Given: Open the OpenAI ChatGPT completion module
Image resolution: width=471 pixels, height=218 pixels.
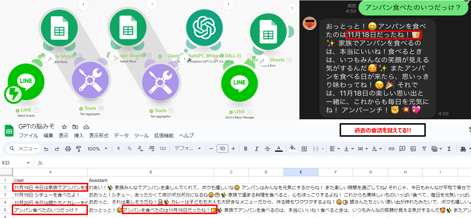Looking at the screenshot, I should pyautogui.click(x=204, y=28).
